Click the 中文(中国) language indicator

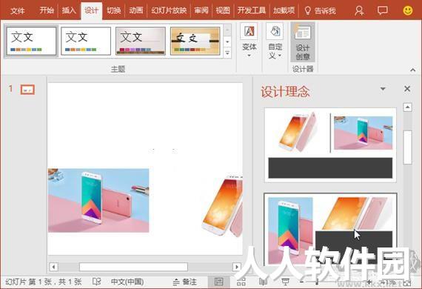[127, 282]
